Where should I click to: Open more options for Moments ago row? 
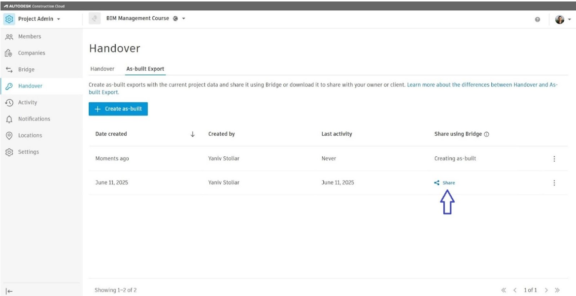554,159
